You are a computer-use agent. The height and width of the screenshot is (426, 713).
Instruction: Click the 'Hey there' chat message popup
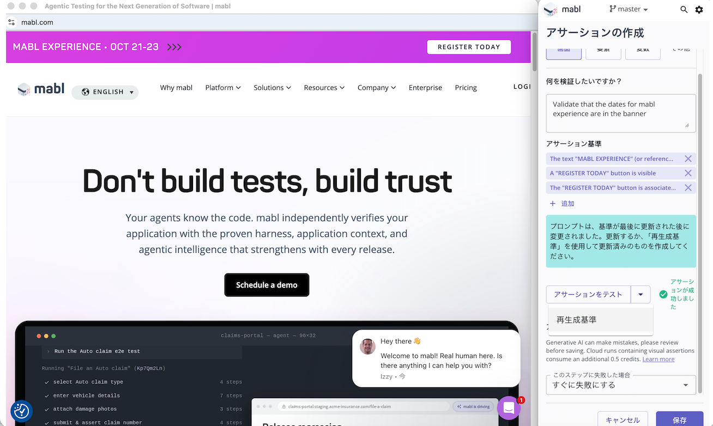[x=436, y=358]
